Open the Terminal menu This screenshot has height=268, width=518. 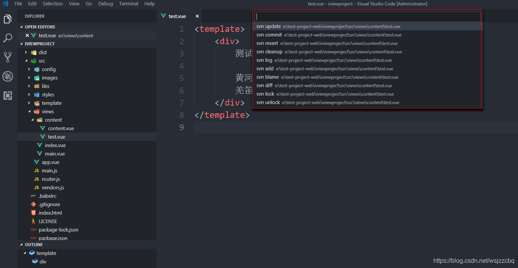128,4
